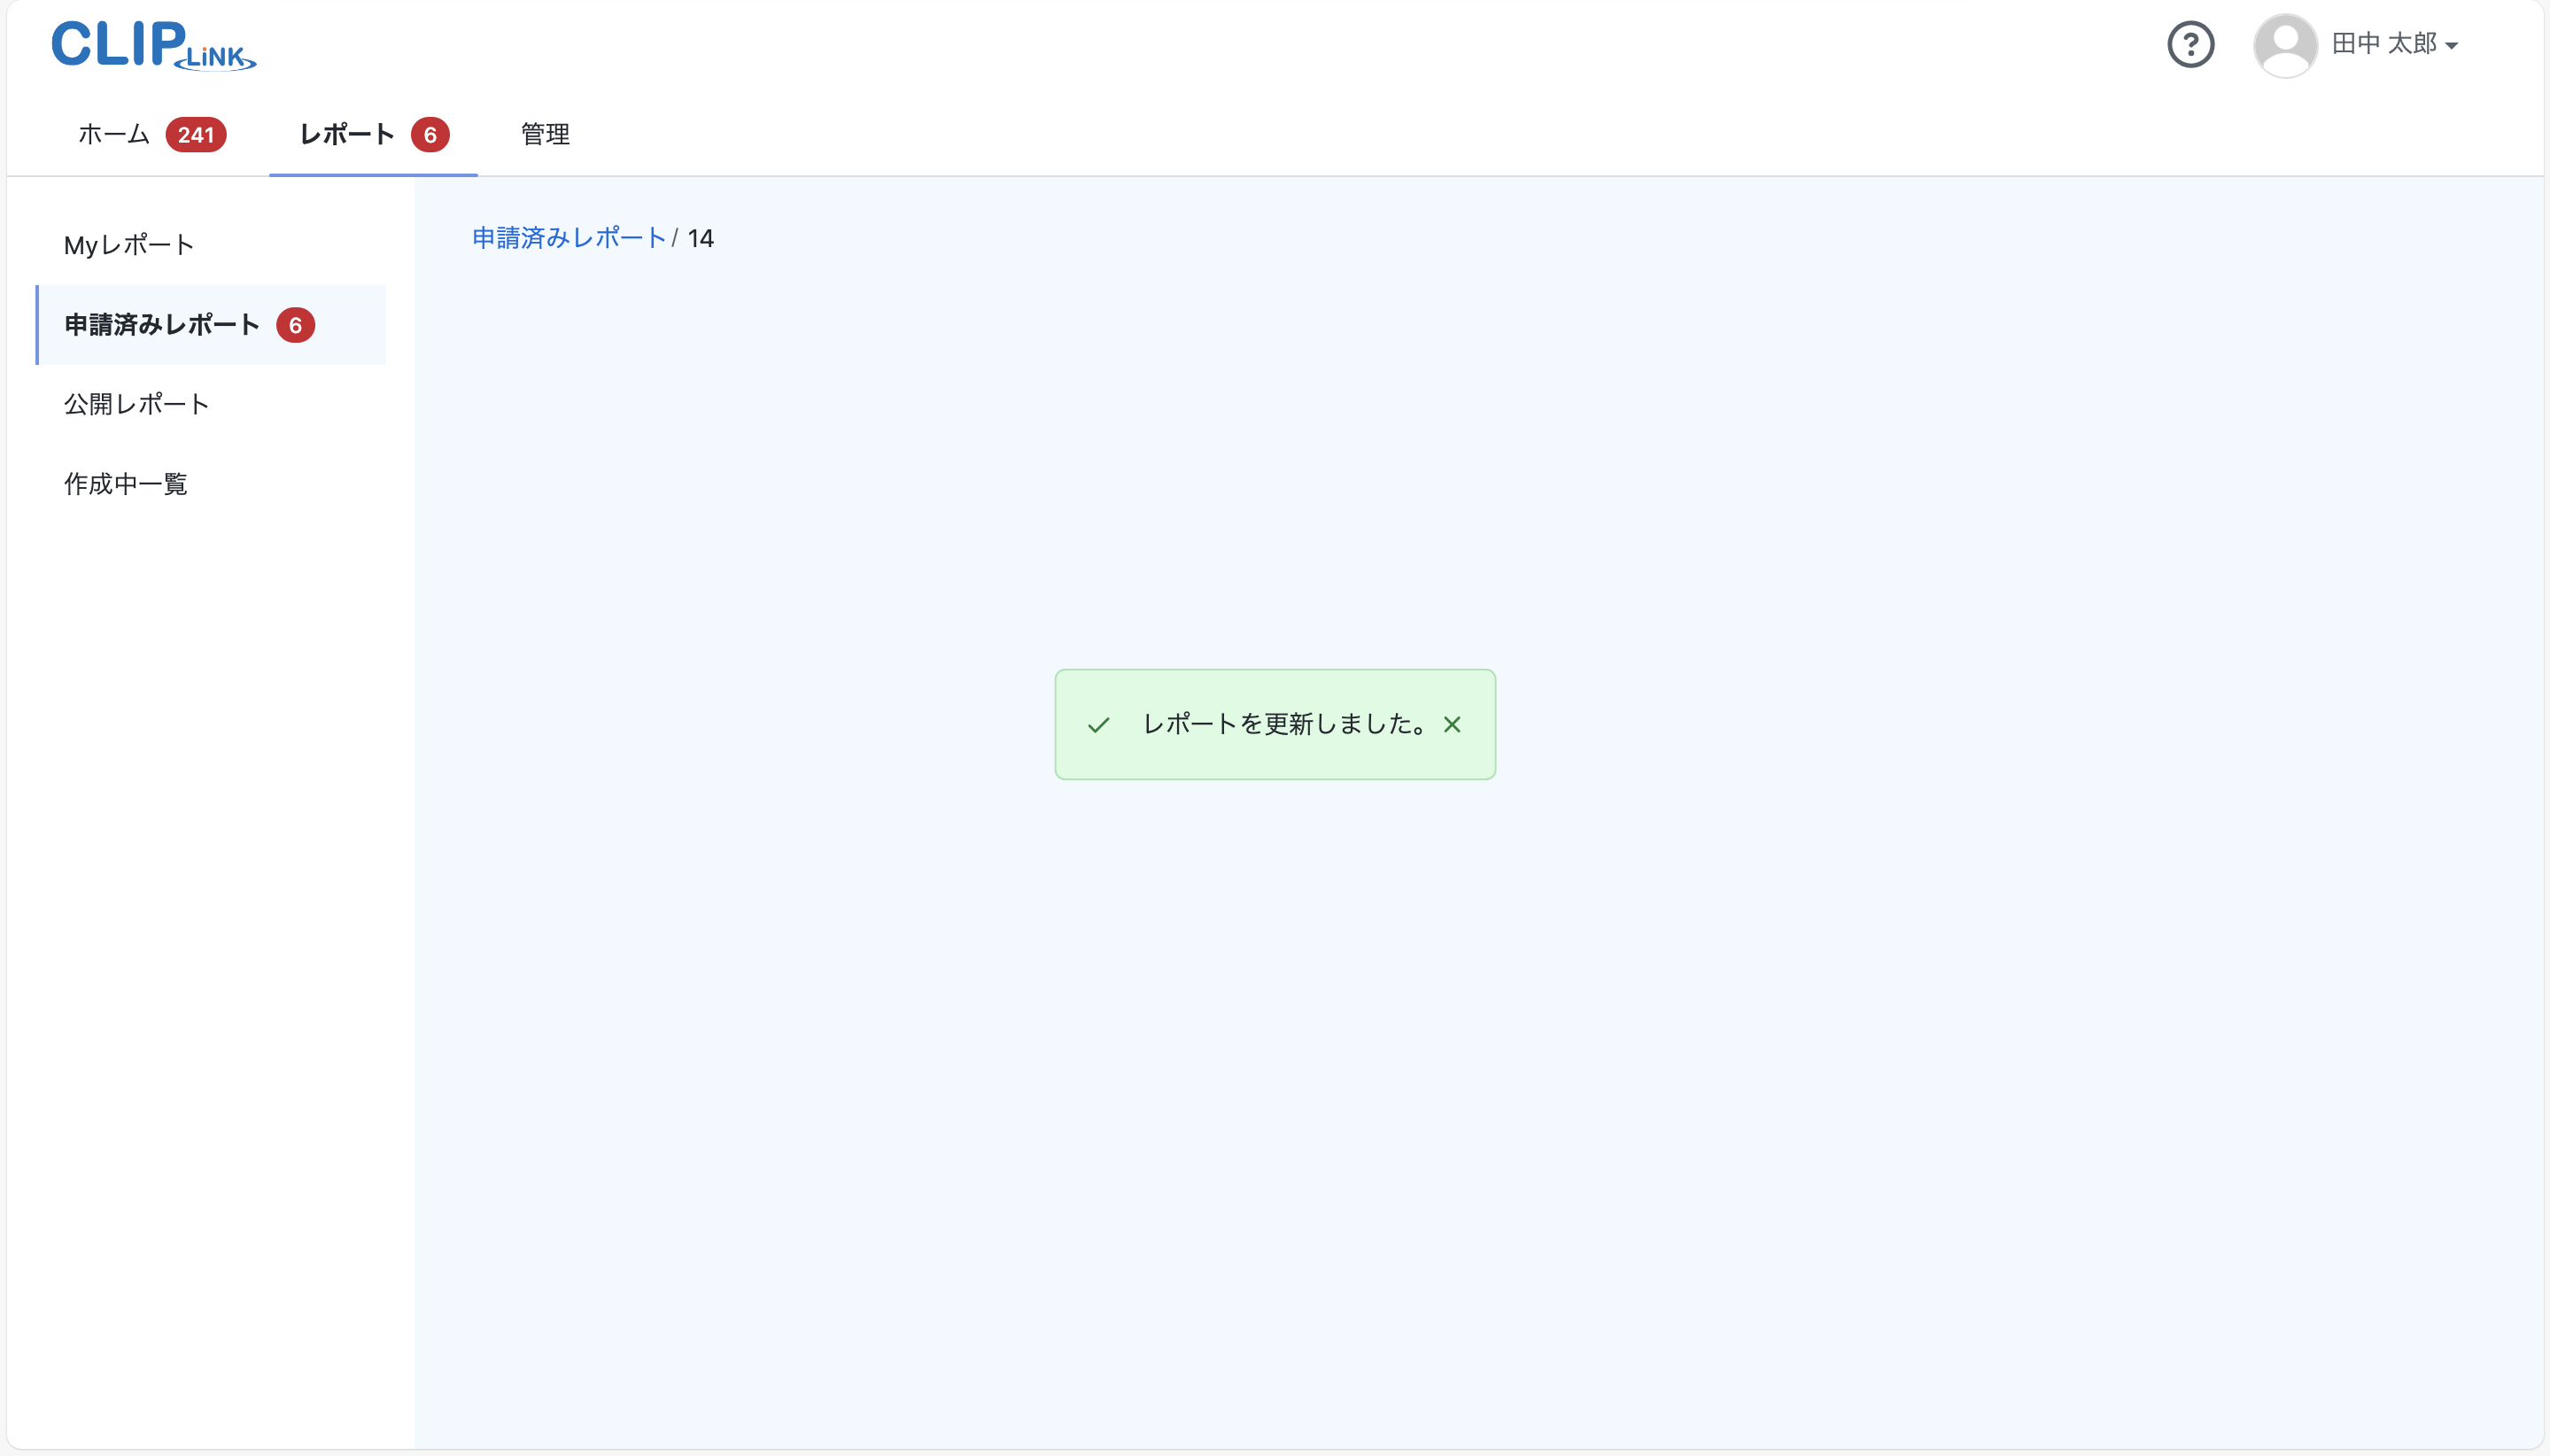Select 作成中一覧 in the sidebar

[x=126, y=484]
